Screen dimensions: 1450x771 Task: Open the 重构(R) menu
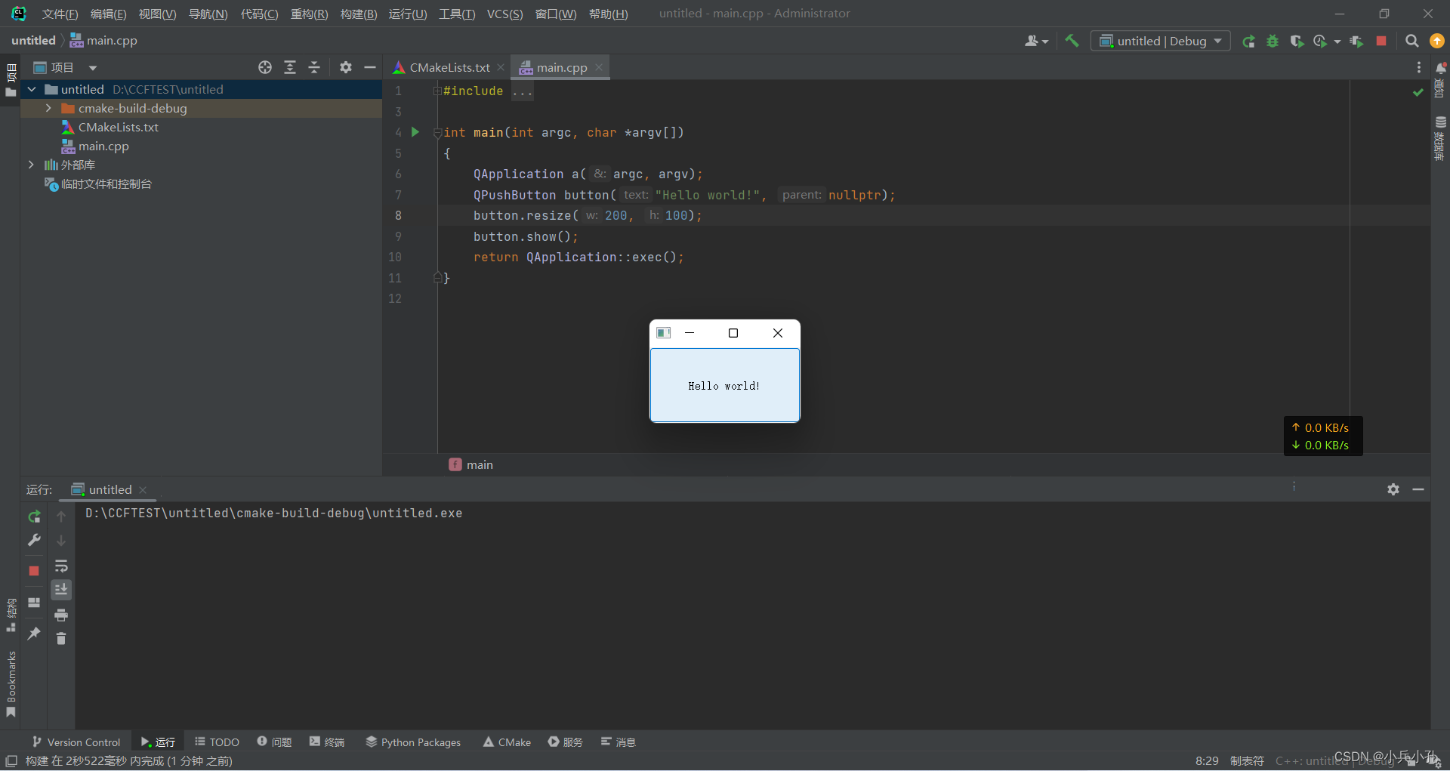point(309,14)
